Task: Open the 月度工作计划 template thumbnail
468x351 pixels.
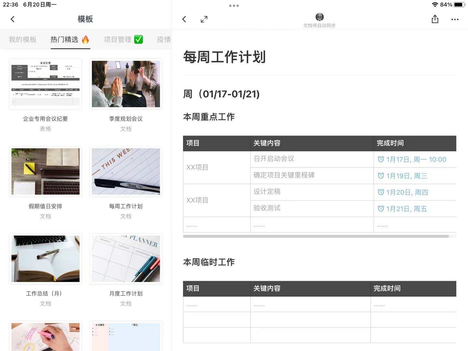Action: coord(126,258)
